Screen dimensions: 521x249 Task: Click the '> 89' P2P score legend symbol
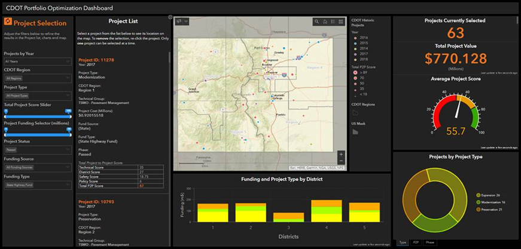[355, 72]
